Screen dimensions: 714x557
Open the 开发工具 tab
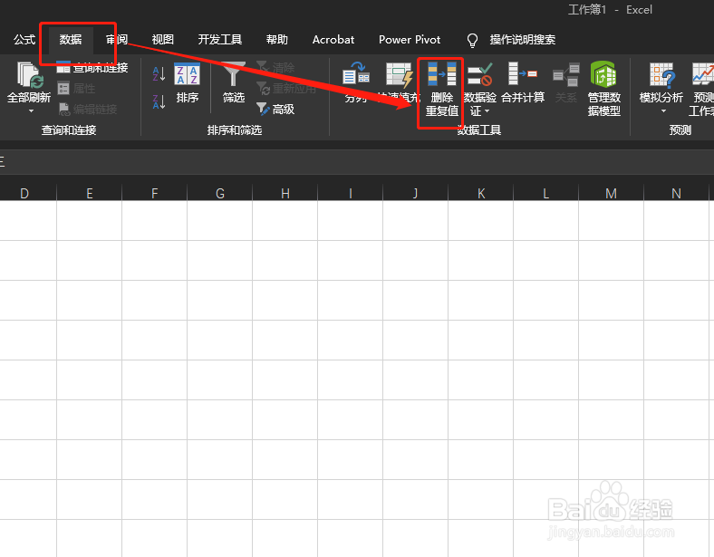click(x=220, y=40)
